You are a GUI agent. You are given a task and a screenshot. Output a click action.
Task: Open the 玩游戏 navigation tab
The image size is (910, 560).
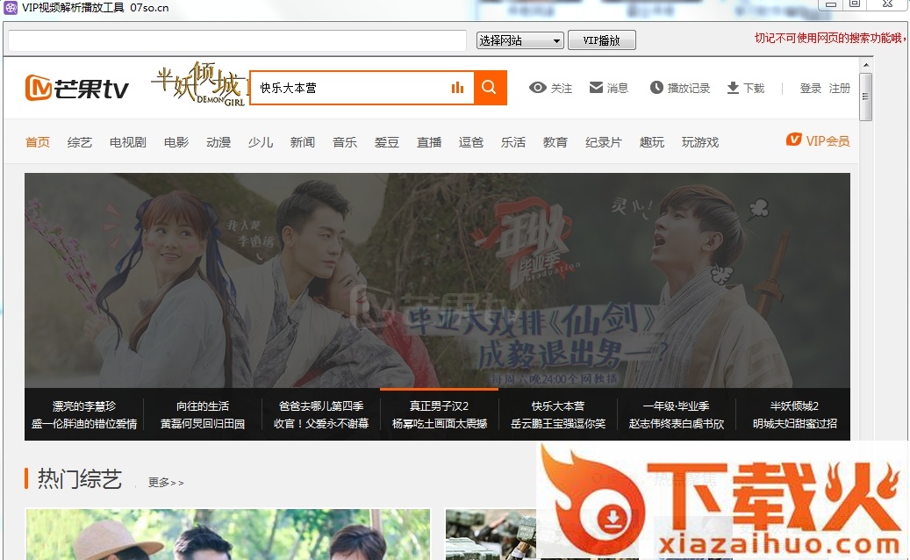coord(700,142)
